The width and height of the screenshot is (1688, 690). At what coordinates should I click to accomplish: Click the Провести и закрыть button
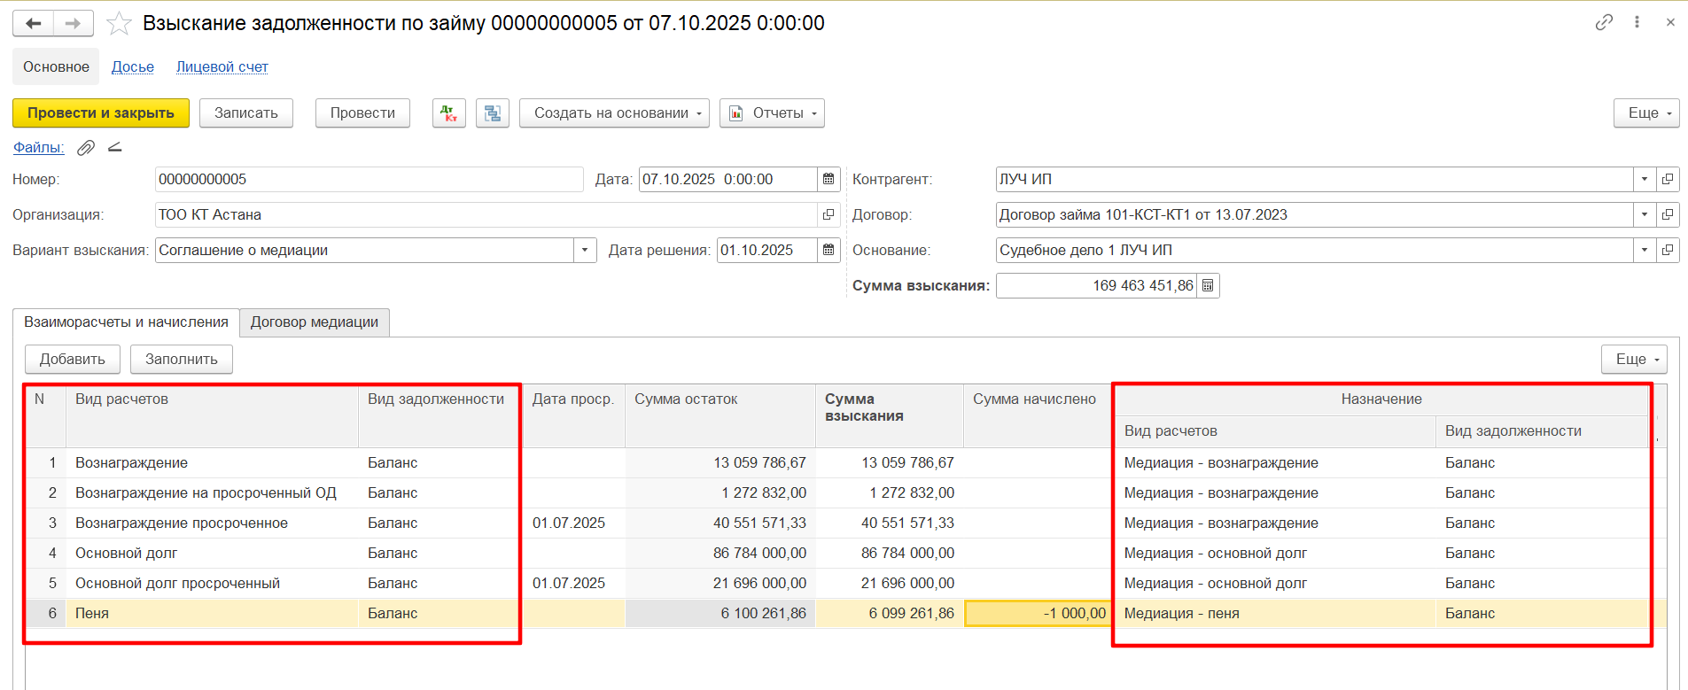(101, 113)
